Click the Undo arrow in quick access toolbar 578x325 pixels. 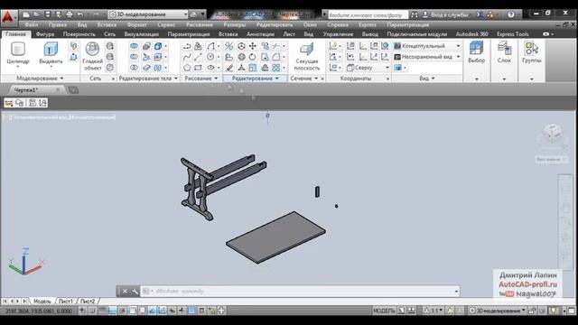80,14
